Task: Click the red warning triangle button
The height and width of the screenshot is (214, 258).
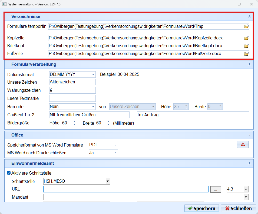Action: coord(243,144)
